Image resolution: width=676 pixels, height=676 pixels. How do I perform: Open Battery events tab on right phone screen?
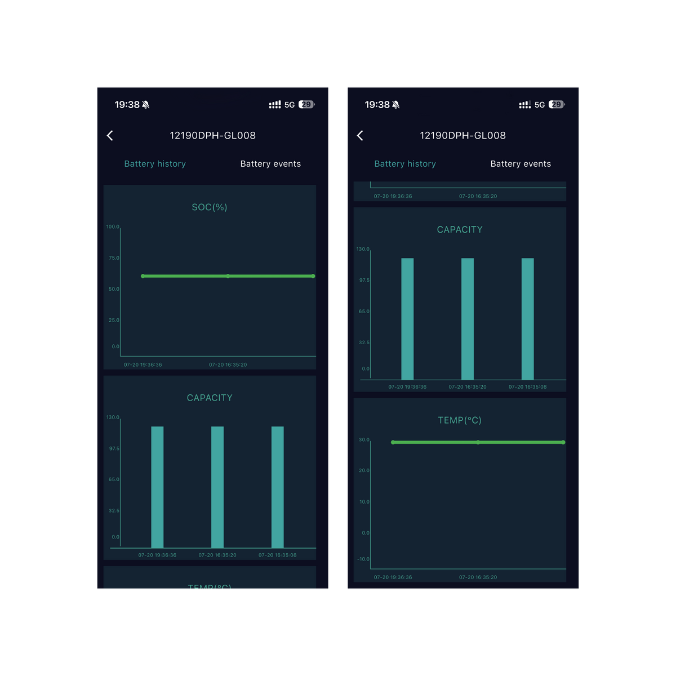[521, 164]
